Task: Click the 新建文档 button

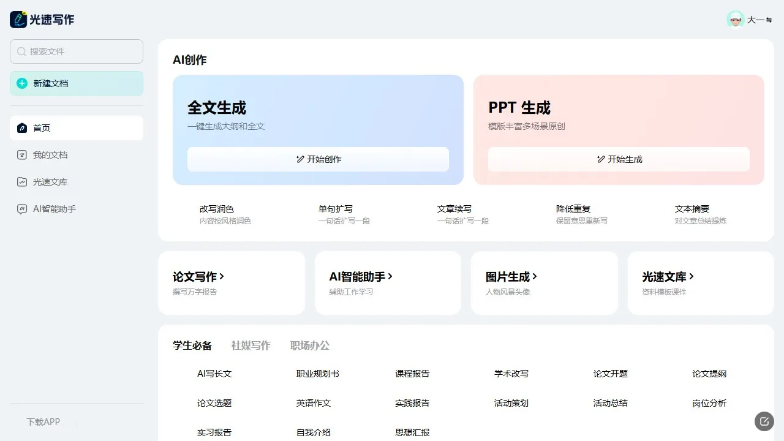Action: tap(77, 83)
